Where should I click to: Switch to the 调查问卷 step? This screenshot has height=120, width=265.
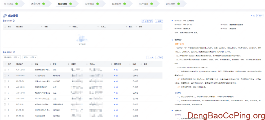38,4
